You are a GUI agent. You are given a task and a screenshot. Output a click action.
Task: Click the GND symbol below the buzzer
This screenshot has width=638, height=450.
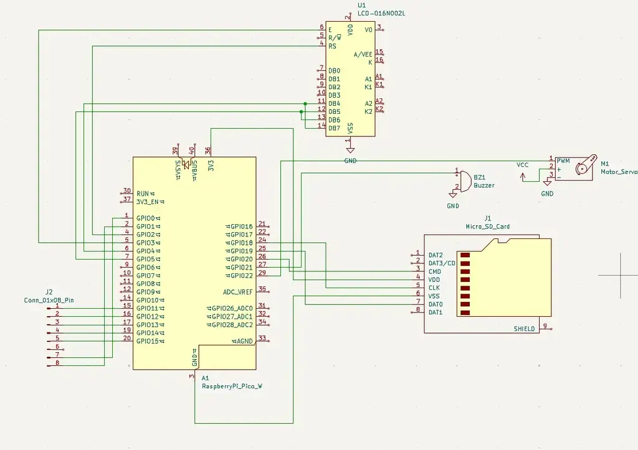[452, 195]
